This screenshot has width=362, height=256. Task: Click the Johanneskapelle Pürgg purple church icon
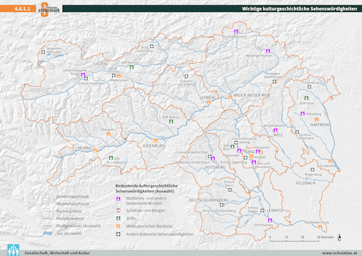(x=83, y=75)
